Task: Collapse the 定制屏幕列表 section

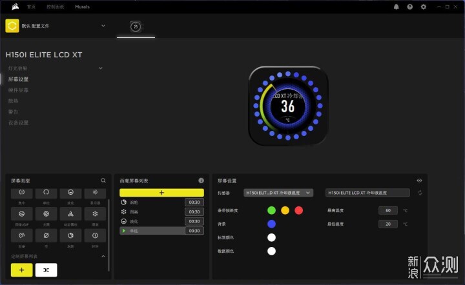Action: tap(103, 256)
